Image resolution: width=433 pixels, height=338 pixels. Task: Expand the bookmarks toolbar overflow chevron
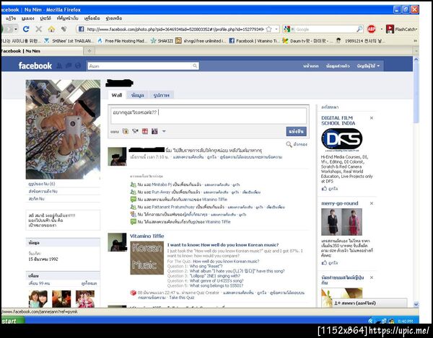(x=415, y=41)
